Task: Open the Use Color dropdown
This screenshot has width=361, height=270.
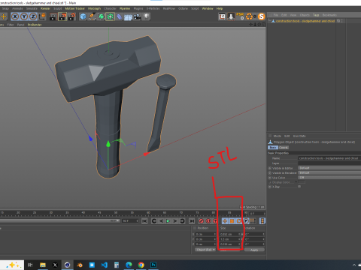Action: coord(329,178)
